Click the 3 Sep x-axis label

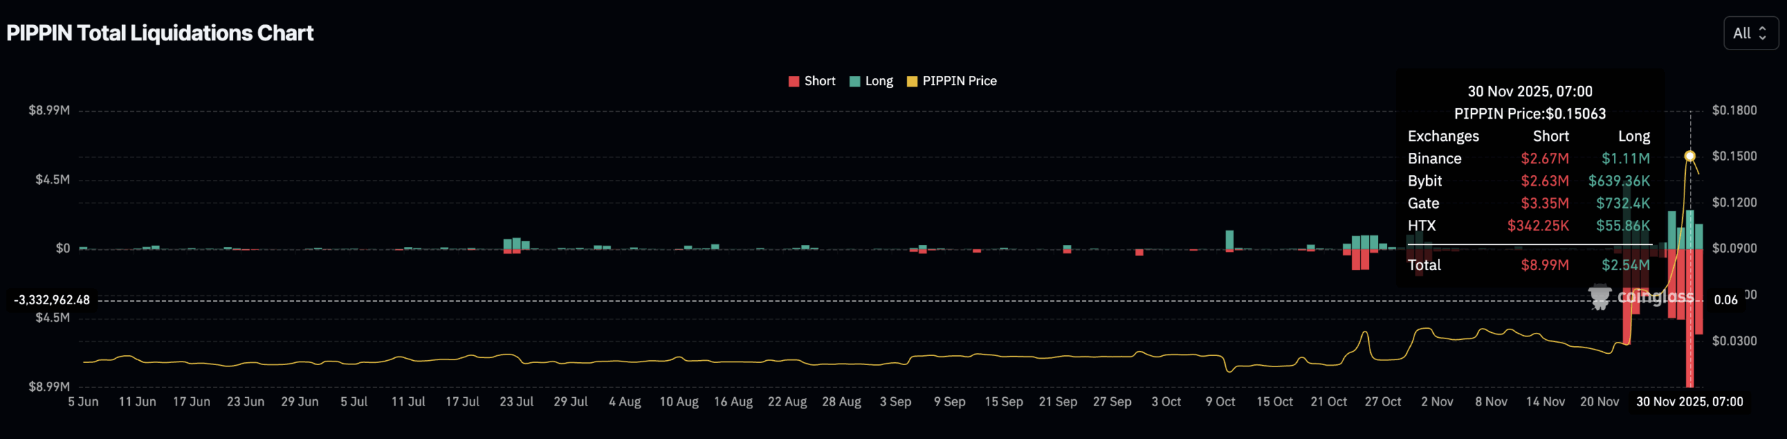click(896, 402)
